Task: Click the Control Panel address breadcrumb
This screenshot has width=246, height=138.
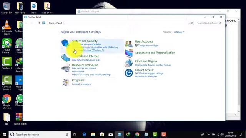Action: click(x=55, y=23)
